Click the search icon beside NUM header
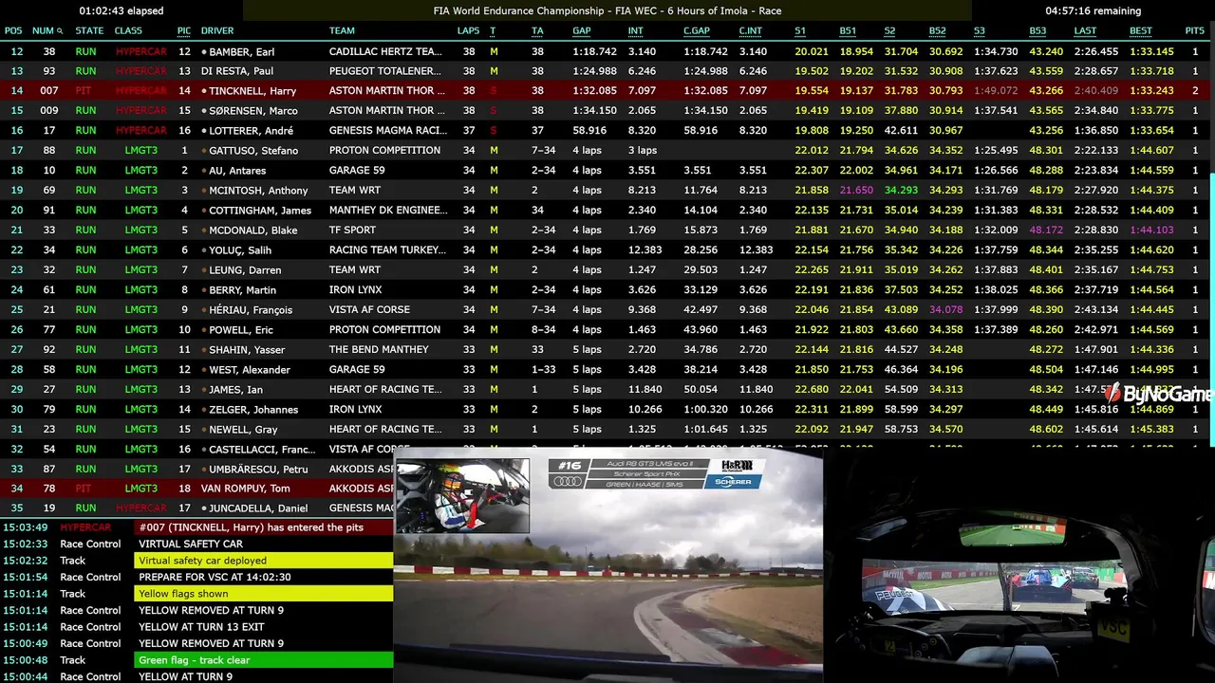Viewport: 1215px width, 683px height. (60, 31)
